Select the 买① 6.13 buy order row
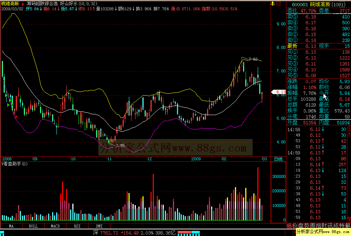Viewport: 351px width, 236px height. tap(318, 52)
